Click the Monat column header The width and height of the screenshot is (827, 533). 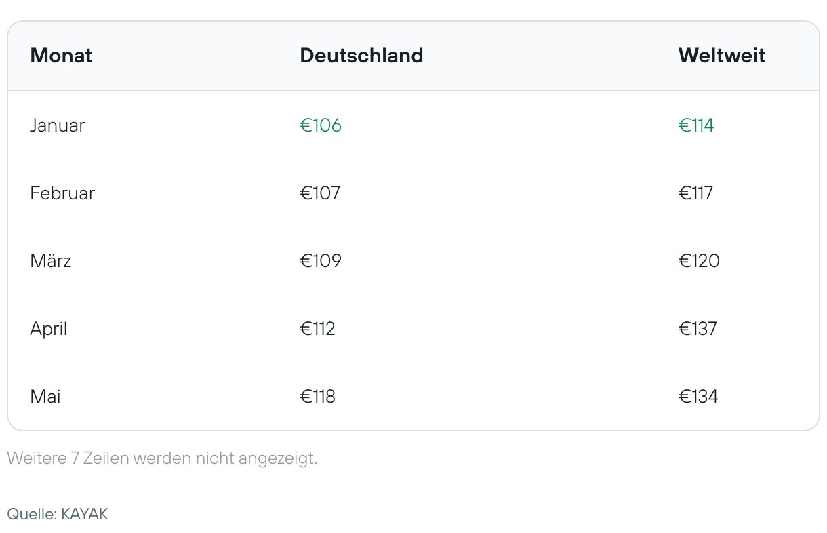[61, 56]
